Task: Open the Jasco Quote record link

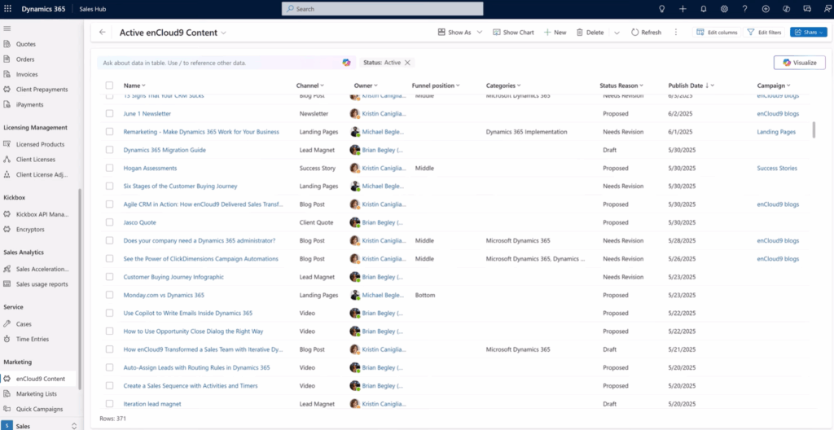Action: click(x=140, y=222)
